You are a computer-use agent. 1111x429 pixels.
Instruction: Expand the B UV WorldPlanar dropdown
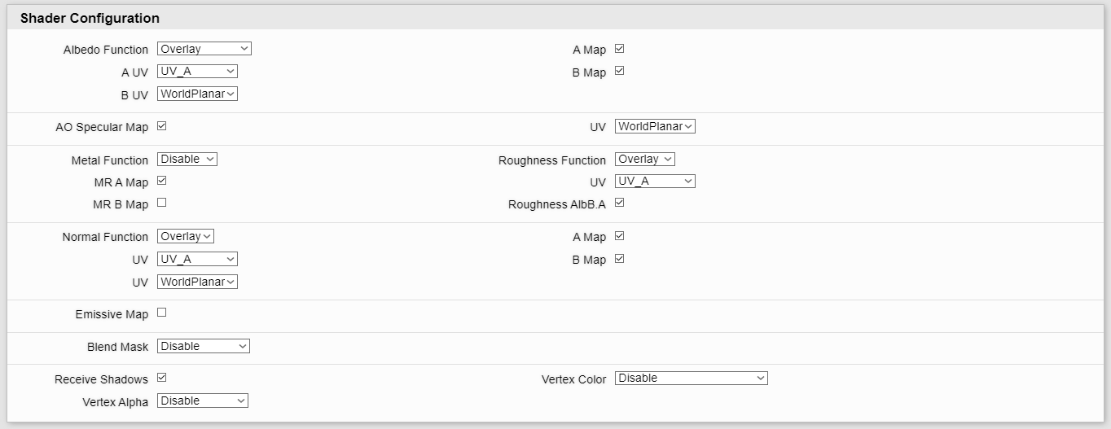197,94
